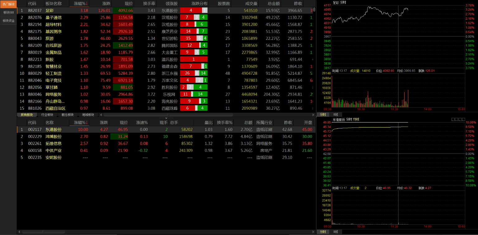Image resolution: width=478 pixels, height=235 pixels.
Task: Select the 基因测序 sector row
Action: click(x=165, y=31)
